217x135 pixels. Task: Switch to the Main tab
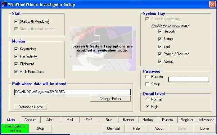(11, 120)
